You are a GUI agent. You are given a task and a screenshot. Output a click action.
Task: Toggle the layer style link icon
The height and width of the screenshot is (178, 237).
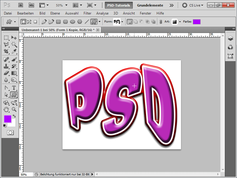coord(161,22)
